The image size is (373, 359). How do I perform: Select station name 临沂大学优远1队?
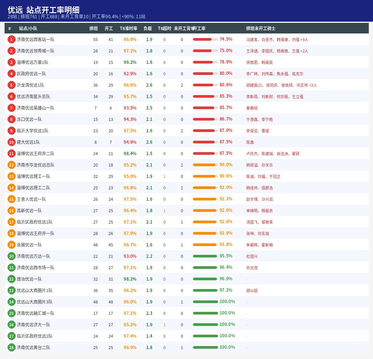tap(32, 131)
